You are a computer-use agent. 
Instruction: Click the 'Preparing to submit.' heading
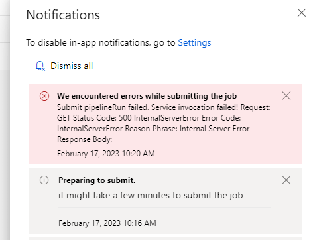coord(97,180)
